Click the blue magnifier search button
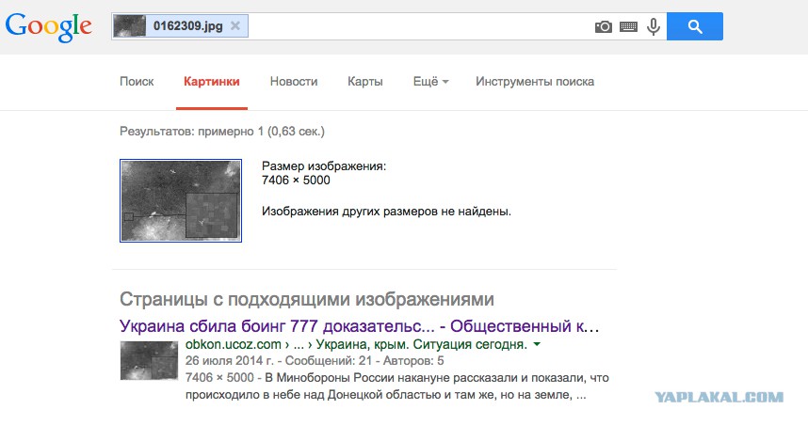Viewport: 808px width, 425px height. tap(695, 26)
